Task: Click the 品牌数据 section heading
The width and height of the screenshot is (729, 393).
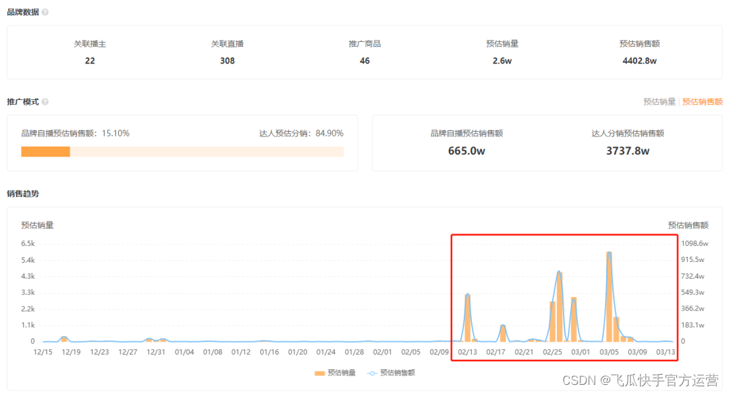Action: pyautogui.click(x=23, y=12)
